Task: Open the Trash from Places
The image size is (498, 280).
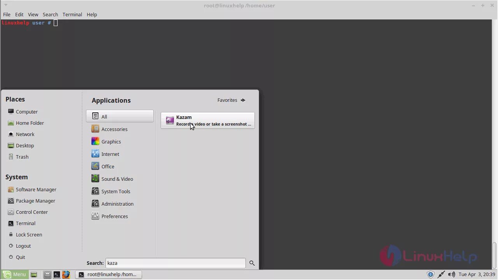Action: pyautogui.click(x=22, y=157)
